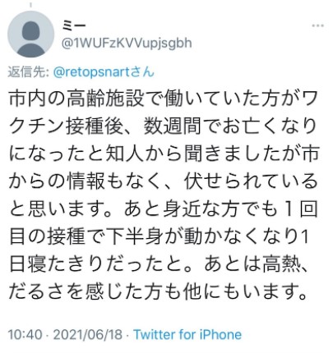Viewport: 333px width, 353px height.
Task: Click the word ワクチン start ワ at line end
Action: pos(308,99)
